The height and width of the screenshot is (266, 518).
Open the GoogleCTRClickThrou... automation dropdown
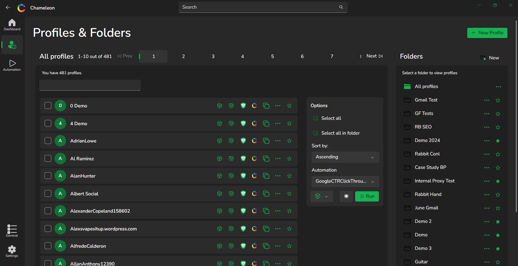345,181
